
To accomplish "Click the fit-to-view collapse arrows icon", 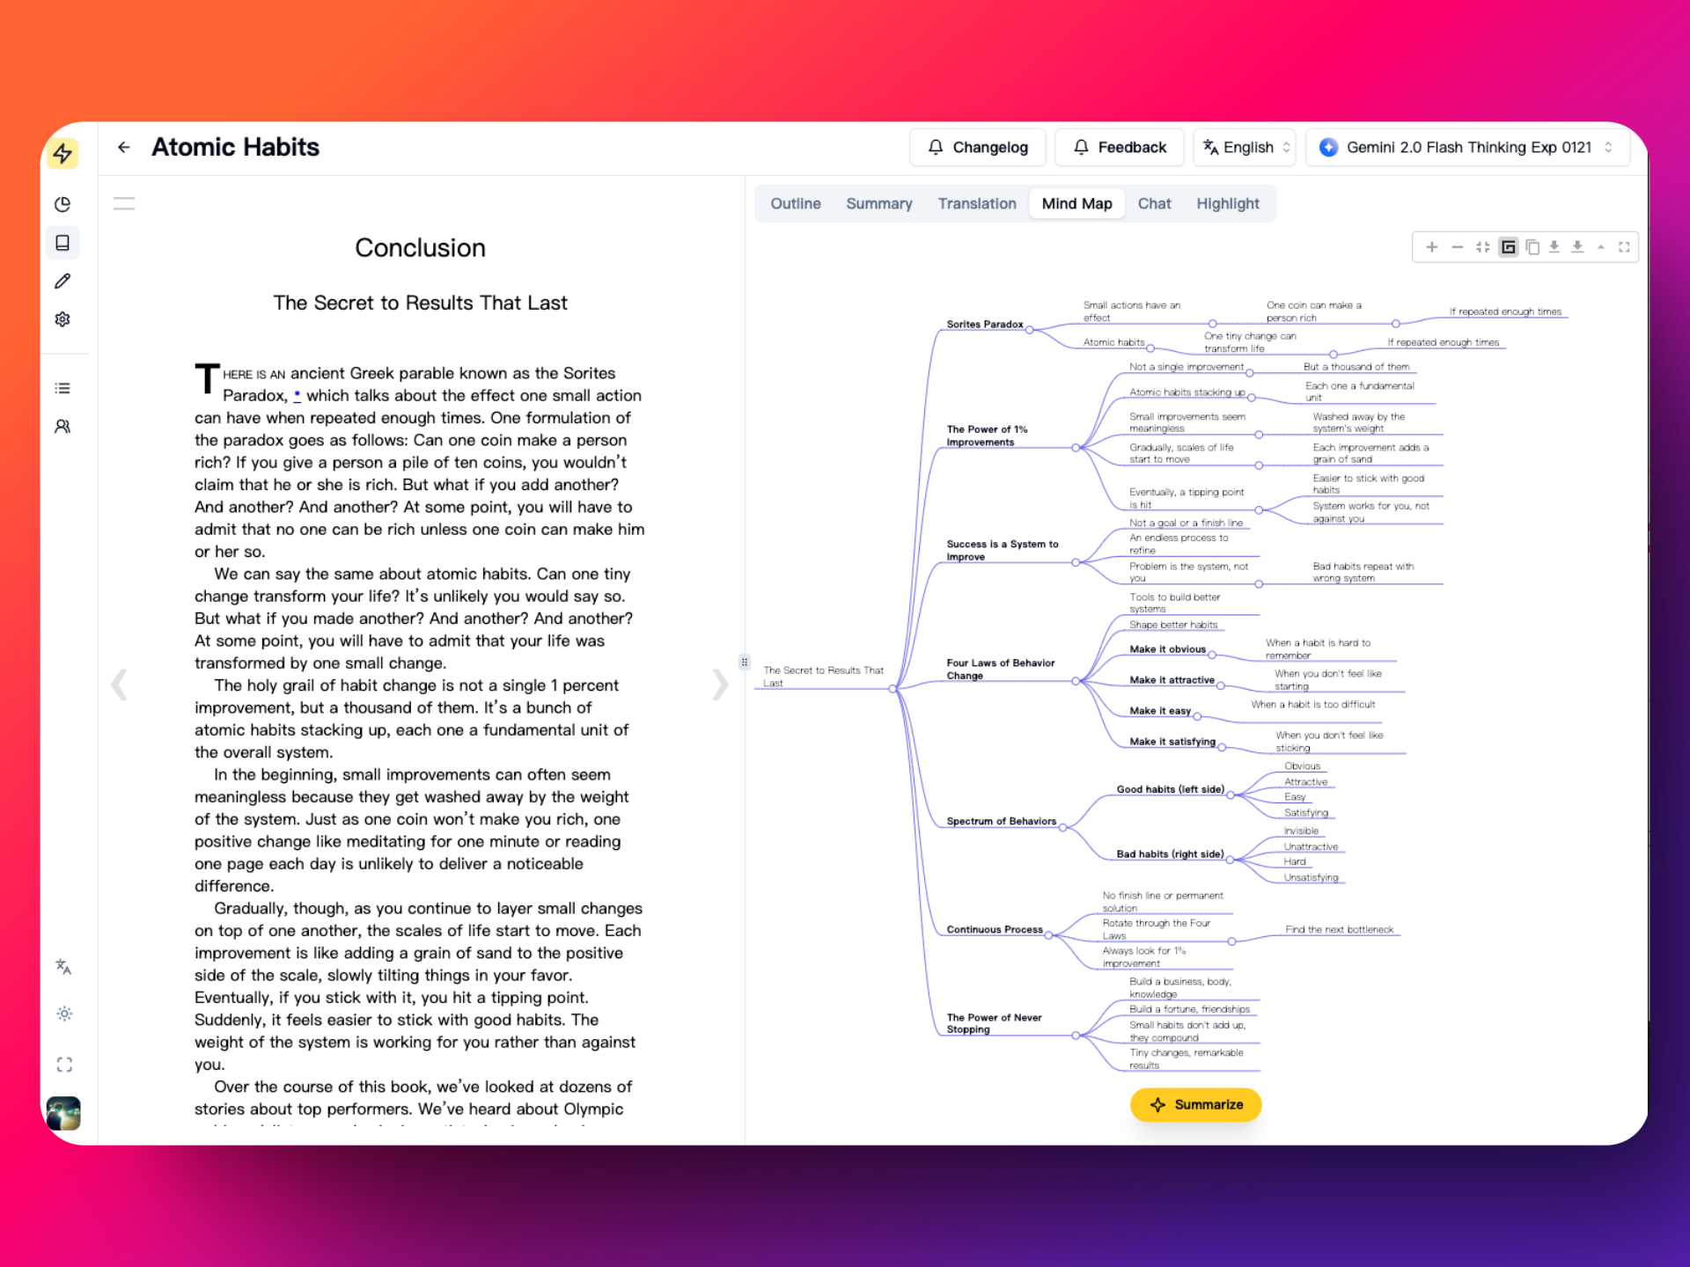I will (1483, 247).
